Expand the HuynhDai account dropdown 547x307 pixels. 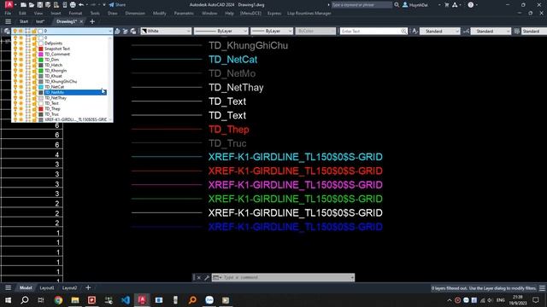(439, 5)
